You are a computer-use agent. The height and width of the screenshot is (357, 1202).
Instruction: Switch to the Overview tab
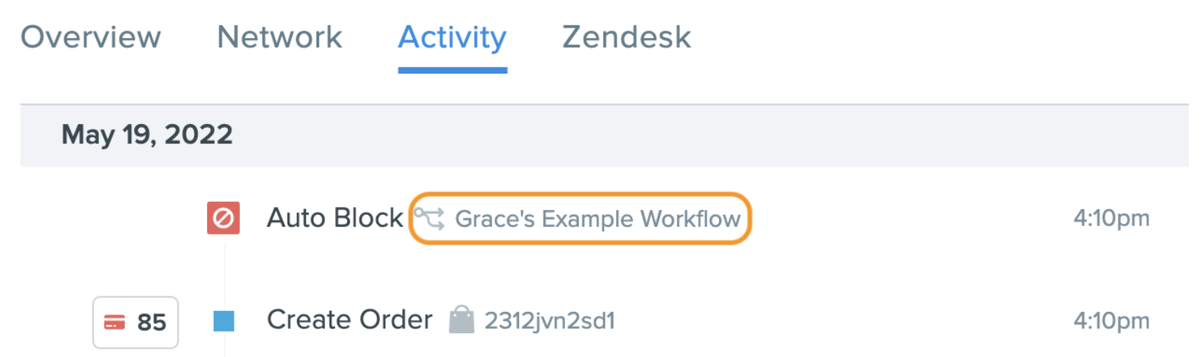coord(90,37)
